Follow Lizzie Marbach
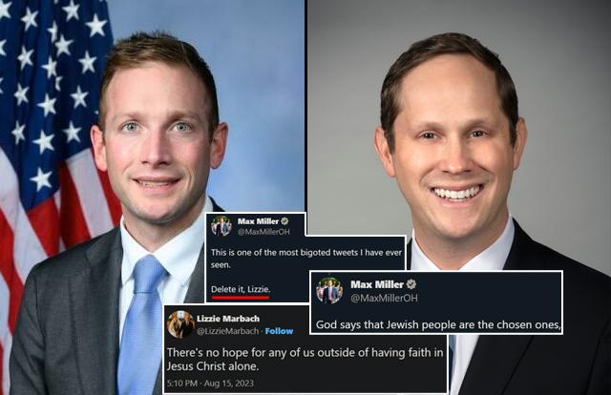The image size is (611, 395). click(x=279, y=331)
